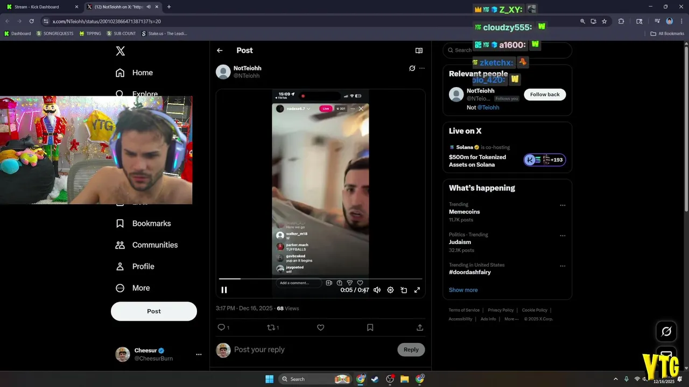Open the Chrome three-dot menu
This screenshot has width=689, height=387.
click(681, 21)
